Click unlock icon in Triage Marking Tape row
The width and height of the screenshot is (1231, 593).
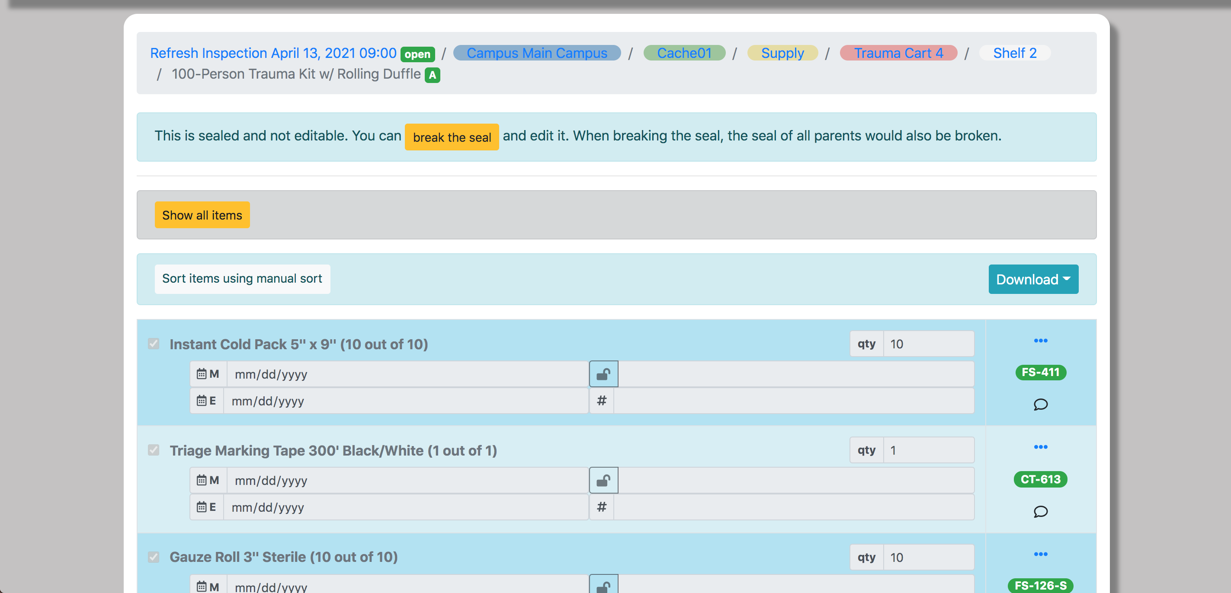(603, 480)
